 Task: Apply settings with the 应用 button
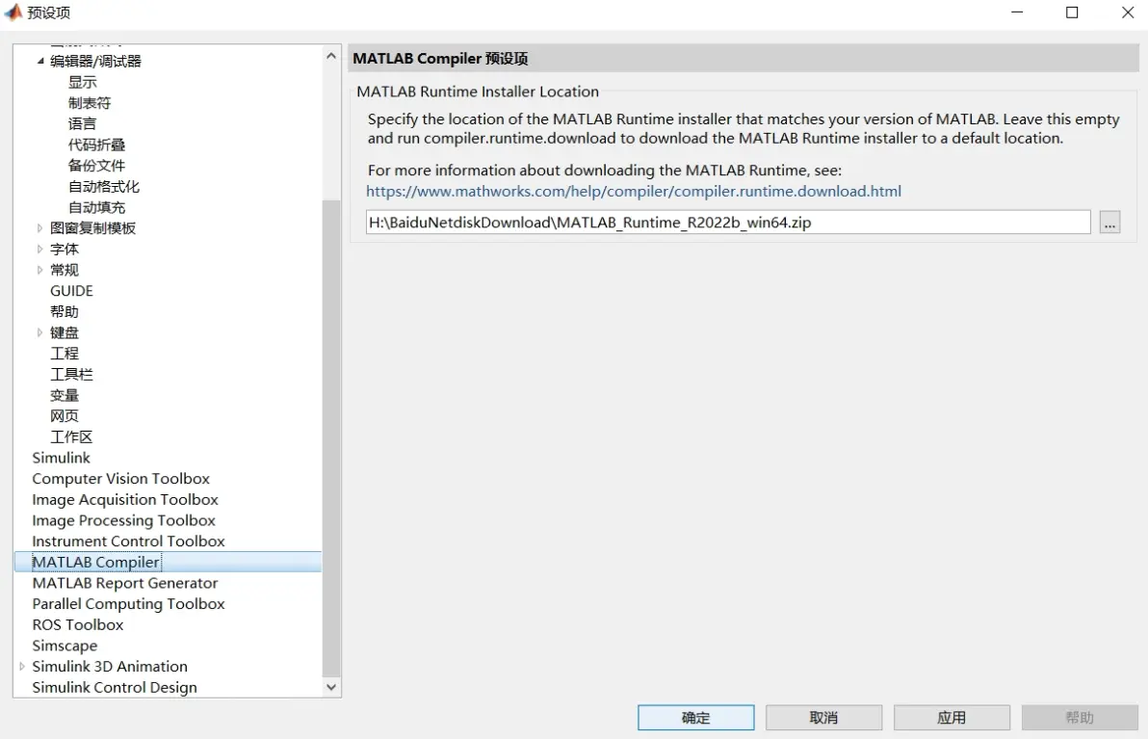952,718
